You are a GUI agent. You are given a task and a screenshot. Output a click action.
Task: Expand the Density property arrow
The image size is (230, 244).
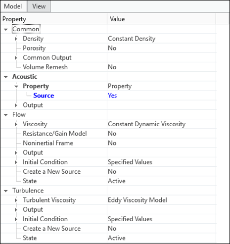[x=16, y=39]
